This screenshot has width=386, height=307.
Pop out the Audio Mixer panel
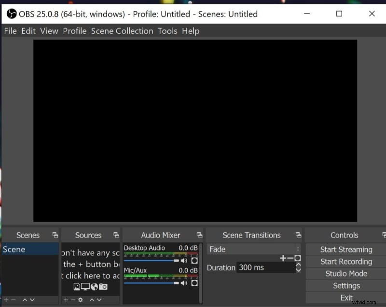pos(199,235)
